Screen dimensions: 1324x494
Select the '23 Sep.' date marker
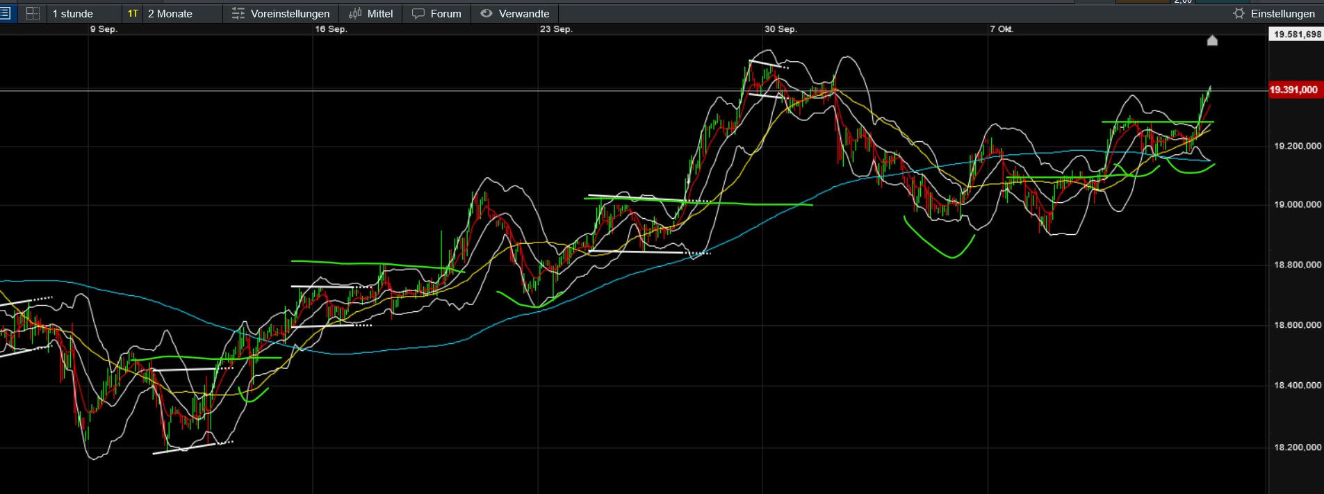tap(556, 29)
